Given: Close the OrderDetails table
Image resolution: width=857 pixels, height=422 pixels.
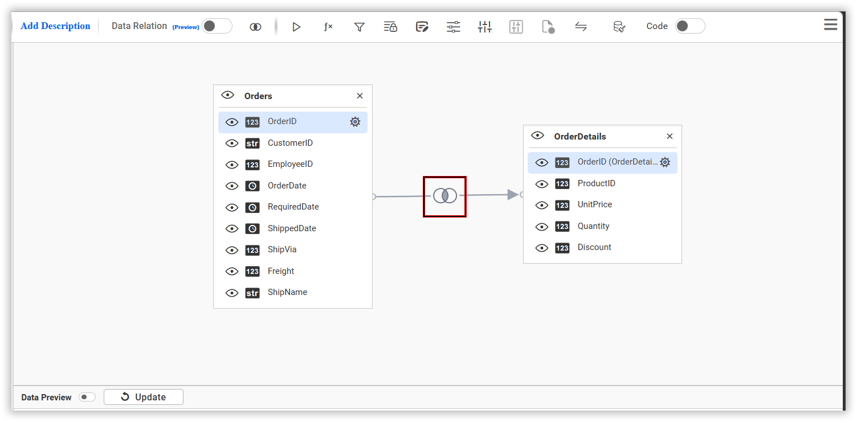Looking at the screenshot, I should click(670, 136).
